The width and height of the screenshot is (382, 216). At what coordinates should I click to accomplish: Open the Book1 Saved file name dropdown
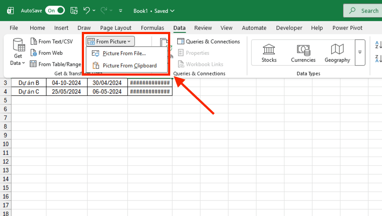pyautogui.click(x=154, y=11)
